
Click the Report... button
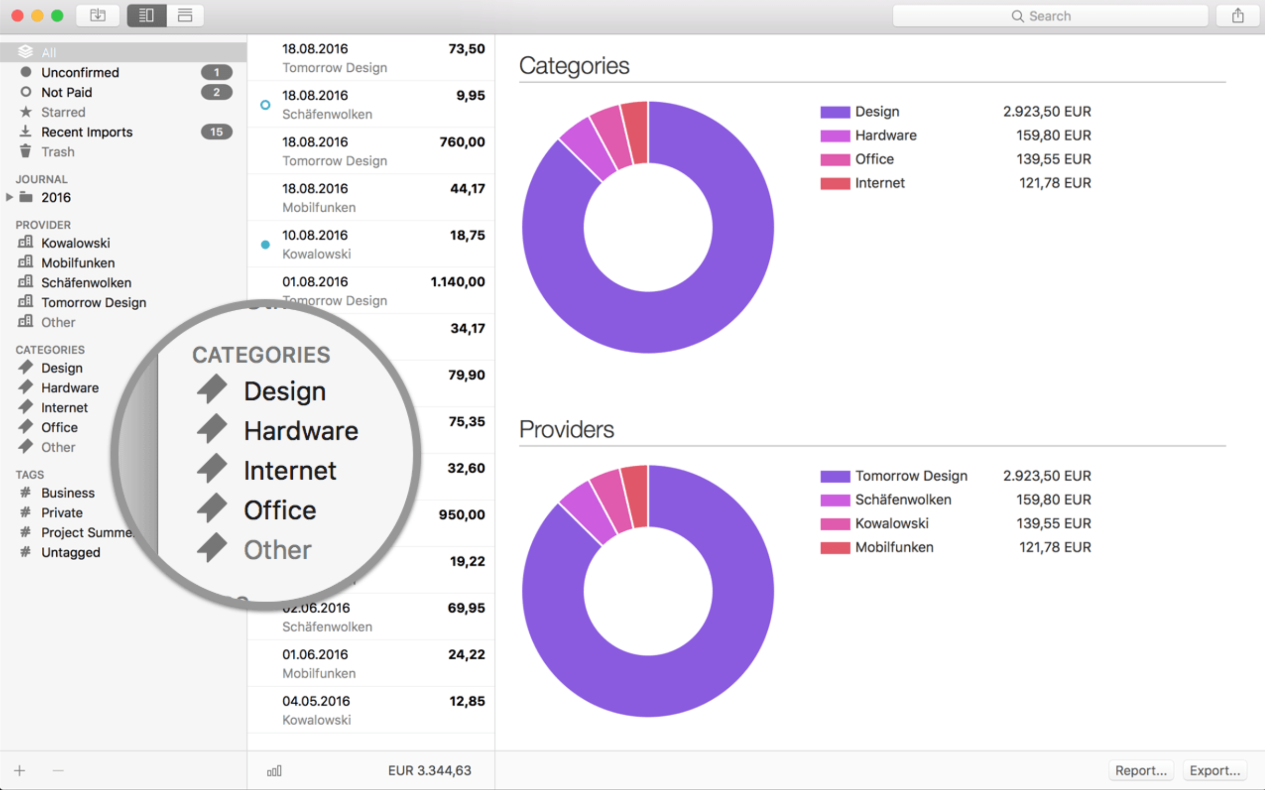(1141, 770)
